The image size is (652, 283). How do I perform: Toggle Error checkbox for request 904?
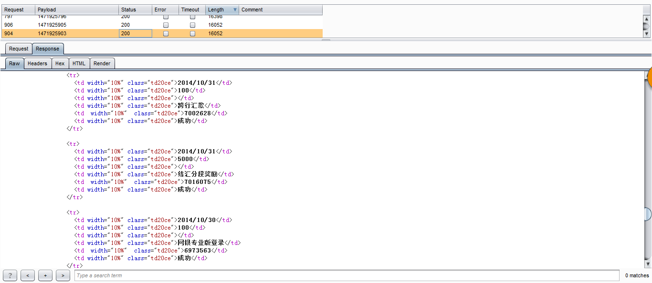tap(166, 34)
